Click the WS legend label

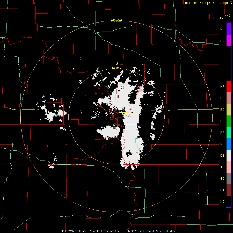222,144
